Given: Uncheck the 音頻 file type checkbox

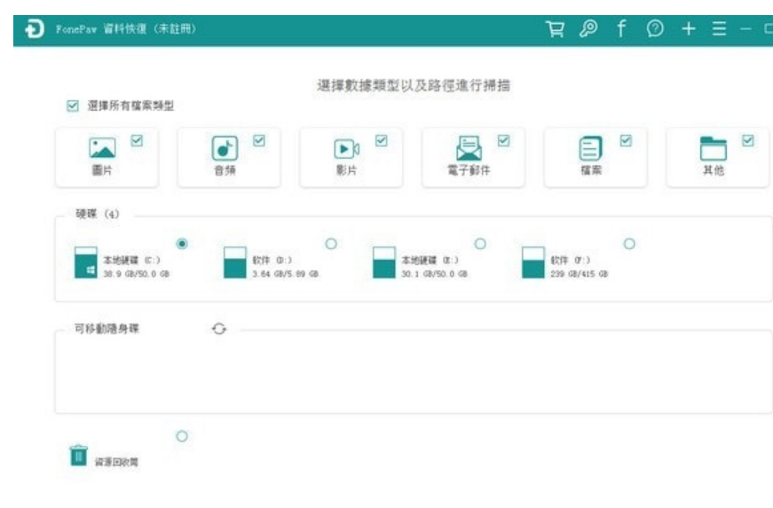Looking at the screenshot, I should [x=259, y=140].
